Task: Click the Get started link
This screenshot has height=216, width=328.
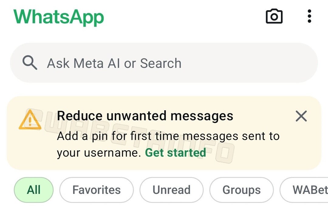Action: click(176, 153)
